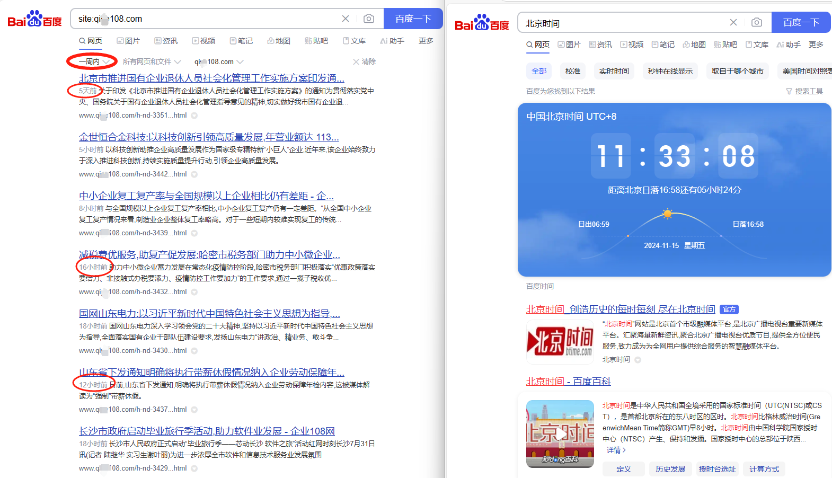Select 贴吧 tab in left window

pos(316,41)
